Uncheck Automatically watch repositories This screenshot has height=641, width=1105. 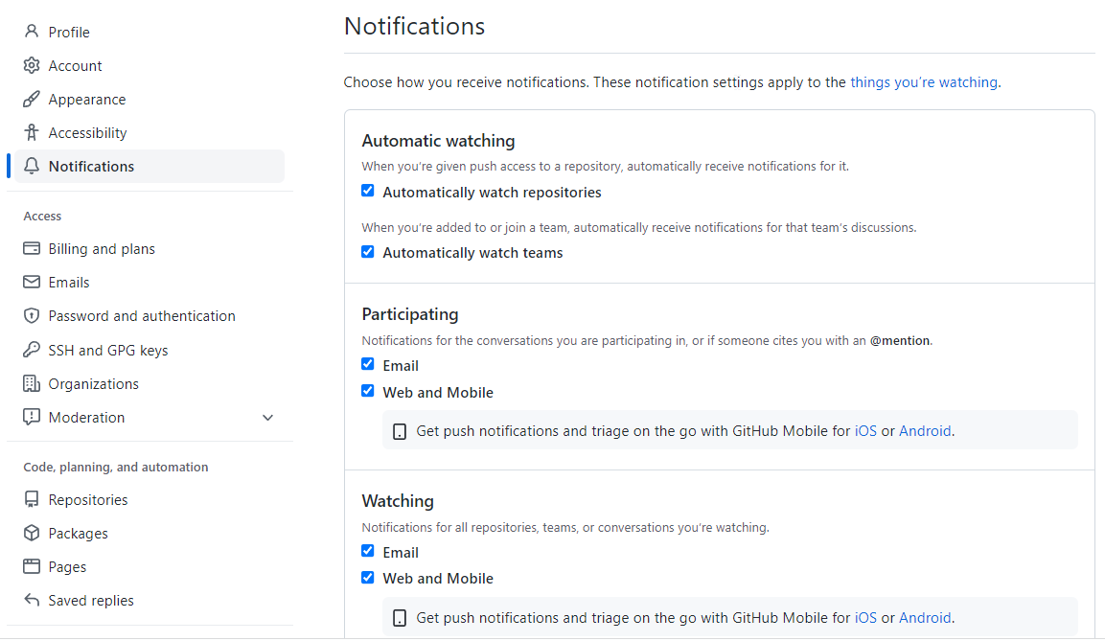368,191
